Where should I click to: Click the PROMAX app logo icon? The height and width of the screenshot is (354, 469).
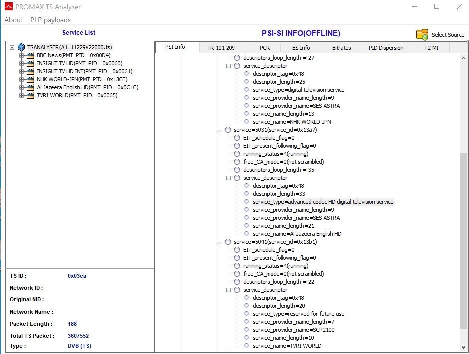[x=9, y=6]
